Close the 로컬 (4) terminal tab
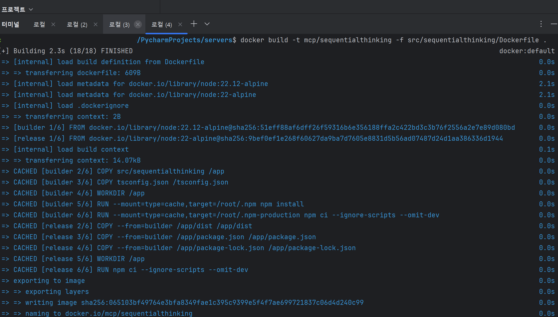The width and height of the screenshot is (558, 317). [180, 25]
